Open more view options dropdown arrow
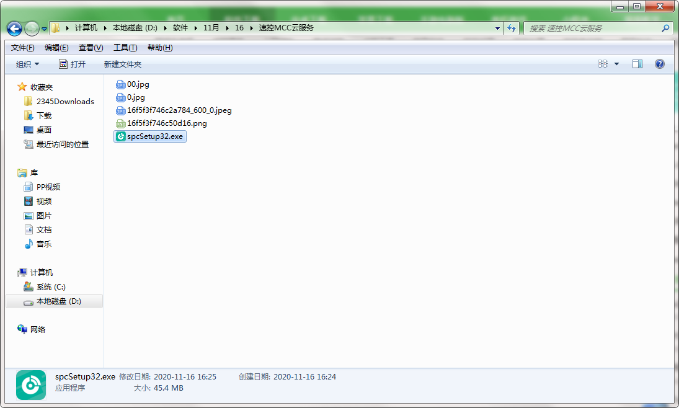Image resolution: width=679 pixels, height=408 pixels. click(x=616, y=64)
